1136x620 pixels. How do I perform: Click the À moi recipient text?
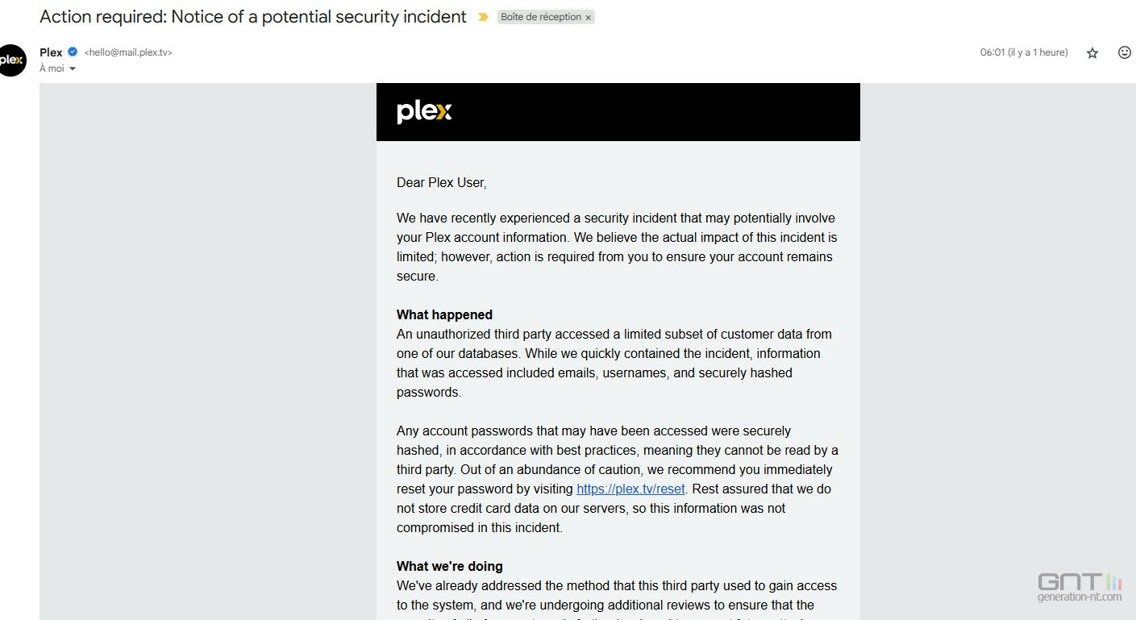point(52,69)
